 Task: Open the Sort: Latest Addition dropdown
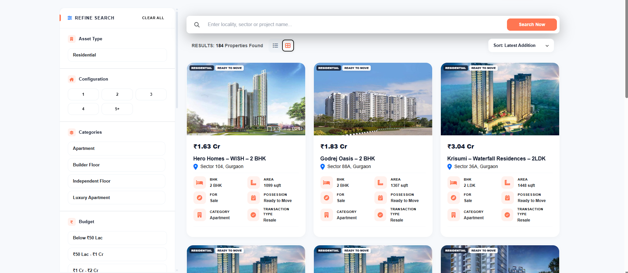521,46
